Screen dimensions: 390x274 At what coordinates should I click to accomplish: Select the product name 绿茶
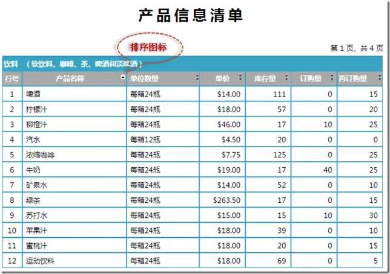click(33, 200)
